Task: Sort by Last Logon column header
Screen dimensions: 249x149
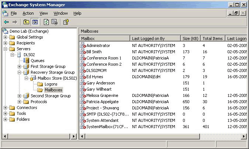Action: tap(236, 39)
